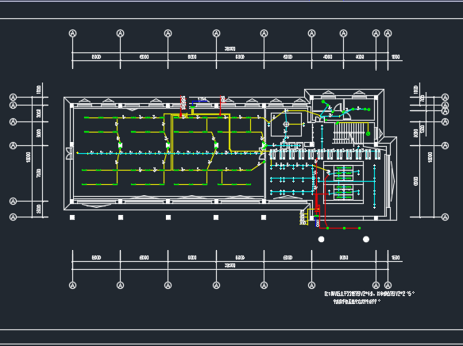Select the staircase symbol in the floor plan
Image resolution: width=463 pixels, height=346 pixels.
click(x=349, y=133)
